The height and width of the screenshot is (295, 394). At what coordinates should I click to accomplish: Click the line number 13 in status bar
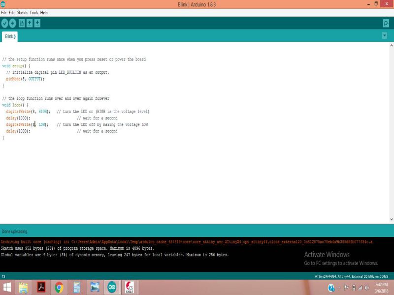click(3, 276)
